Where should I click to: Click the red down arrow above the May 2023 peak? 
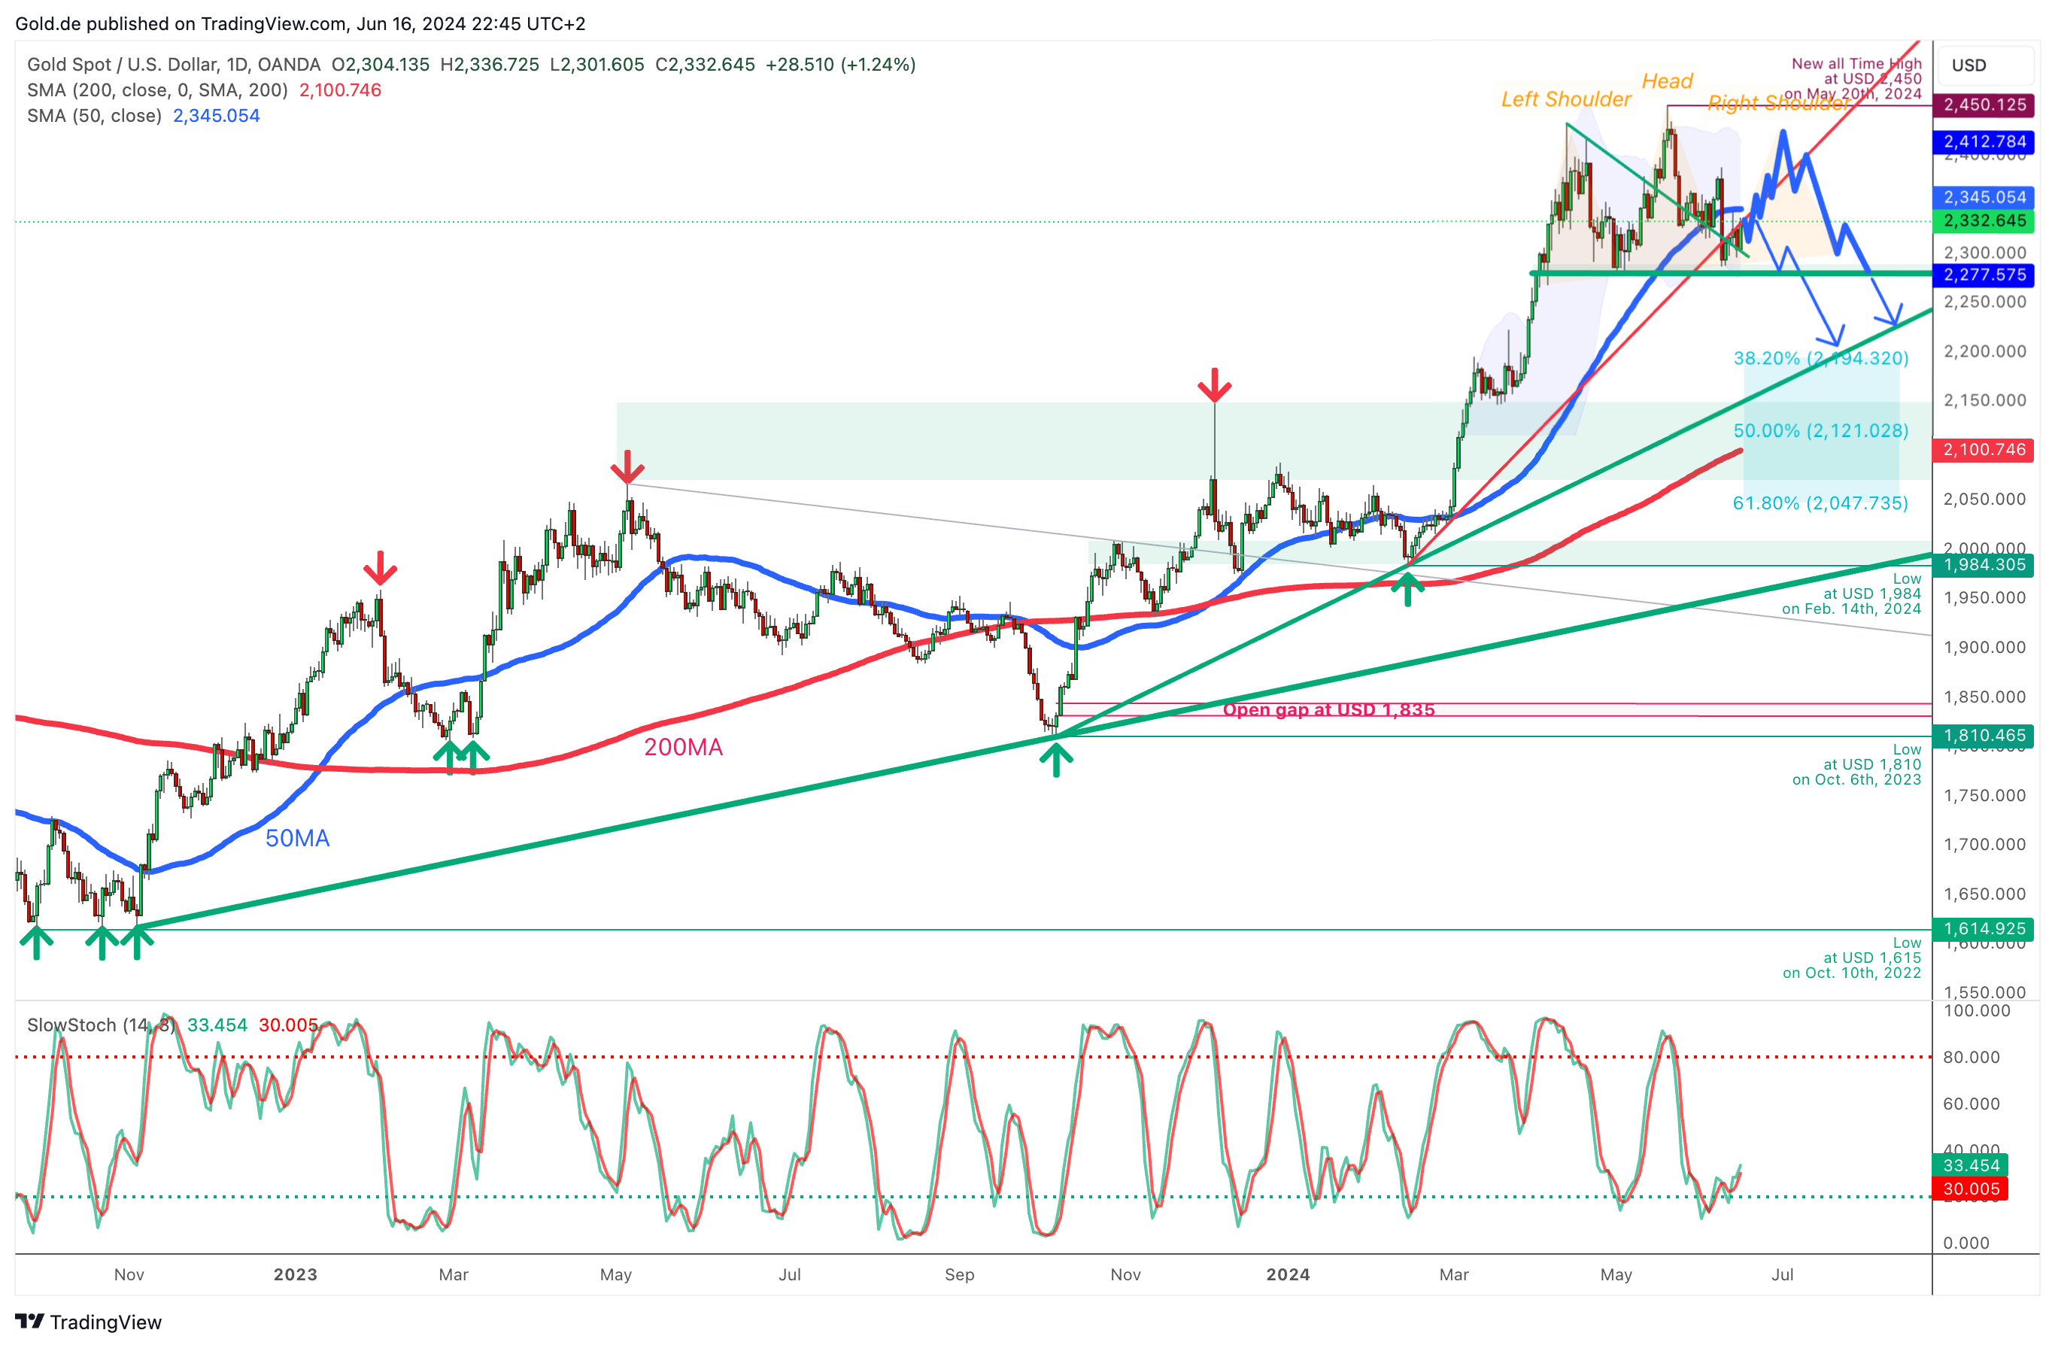(x=627, y=467)
